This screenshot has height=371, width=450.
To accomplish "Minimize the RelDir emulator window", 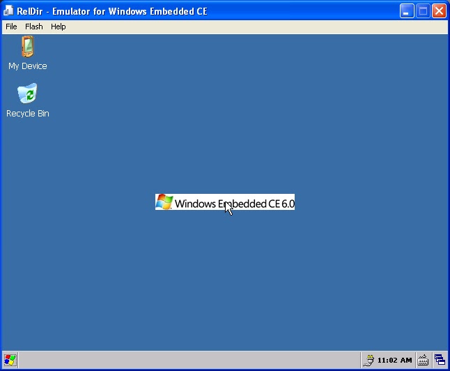I will 407,11.
